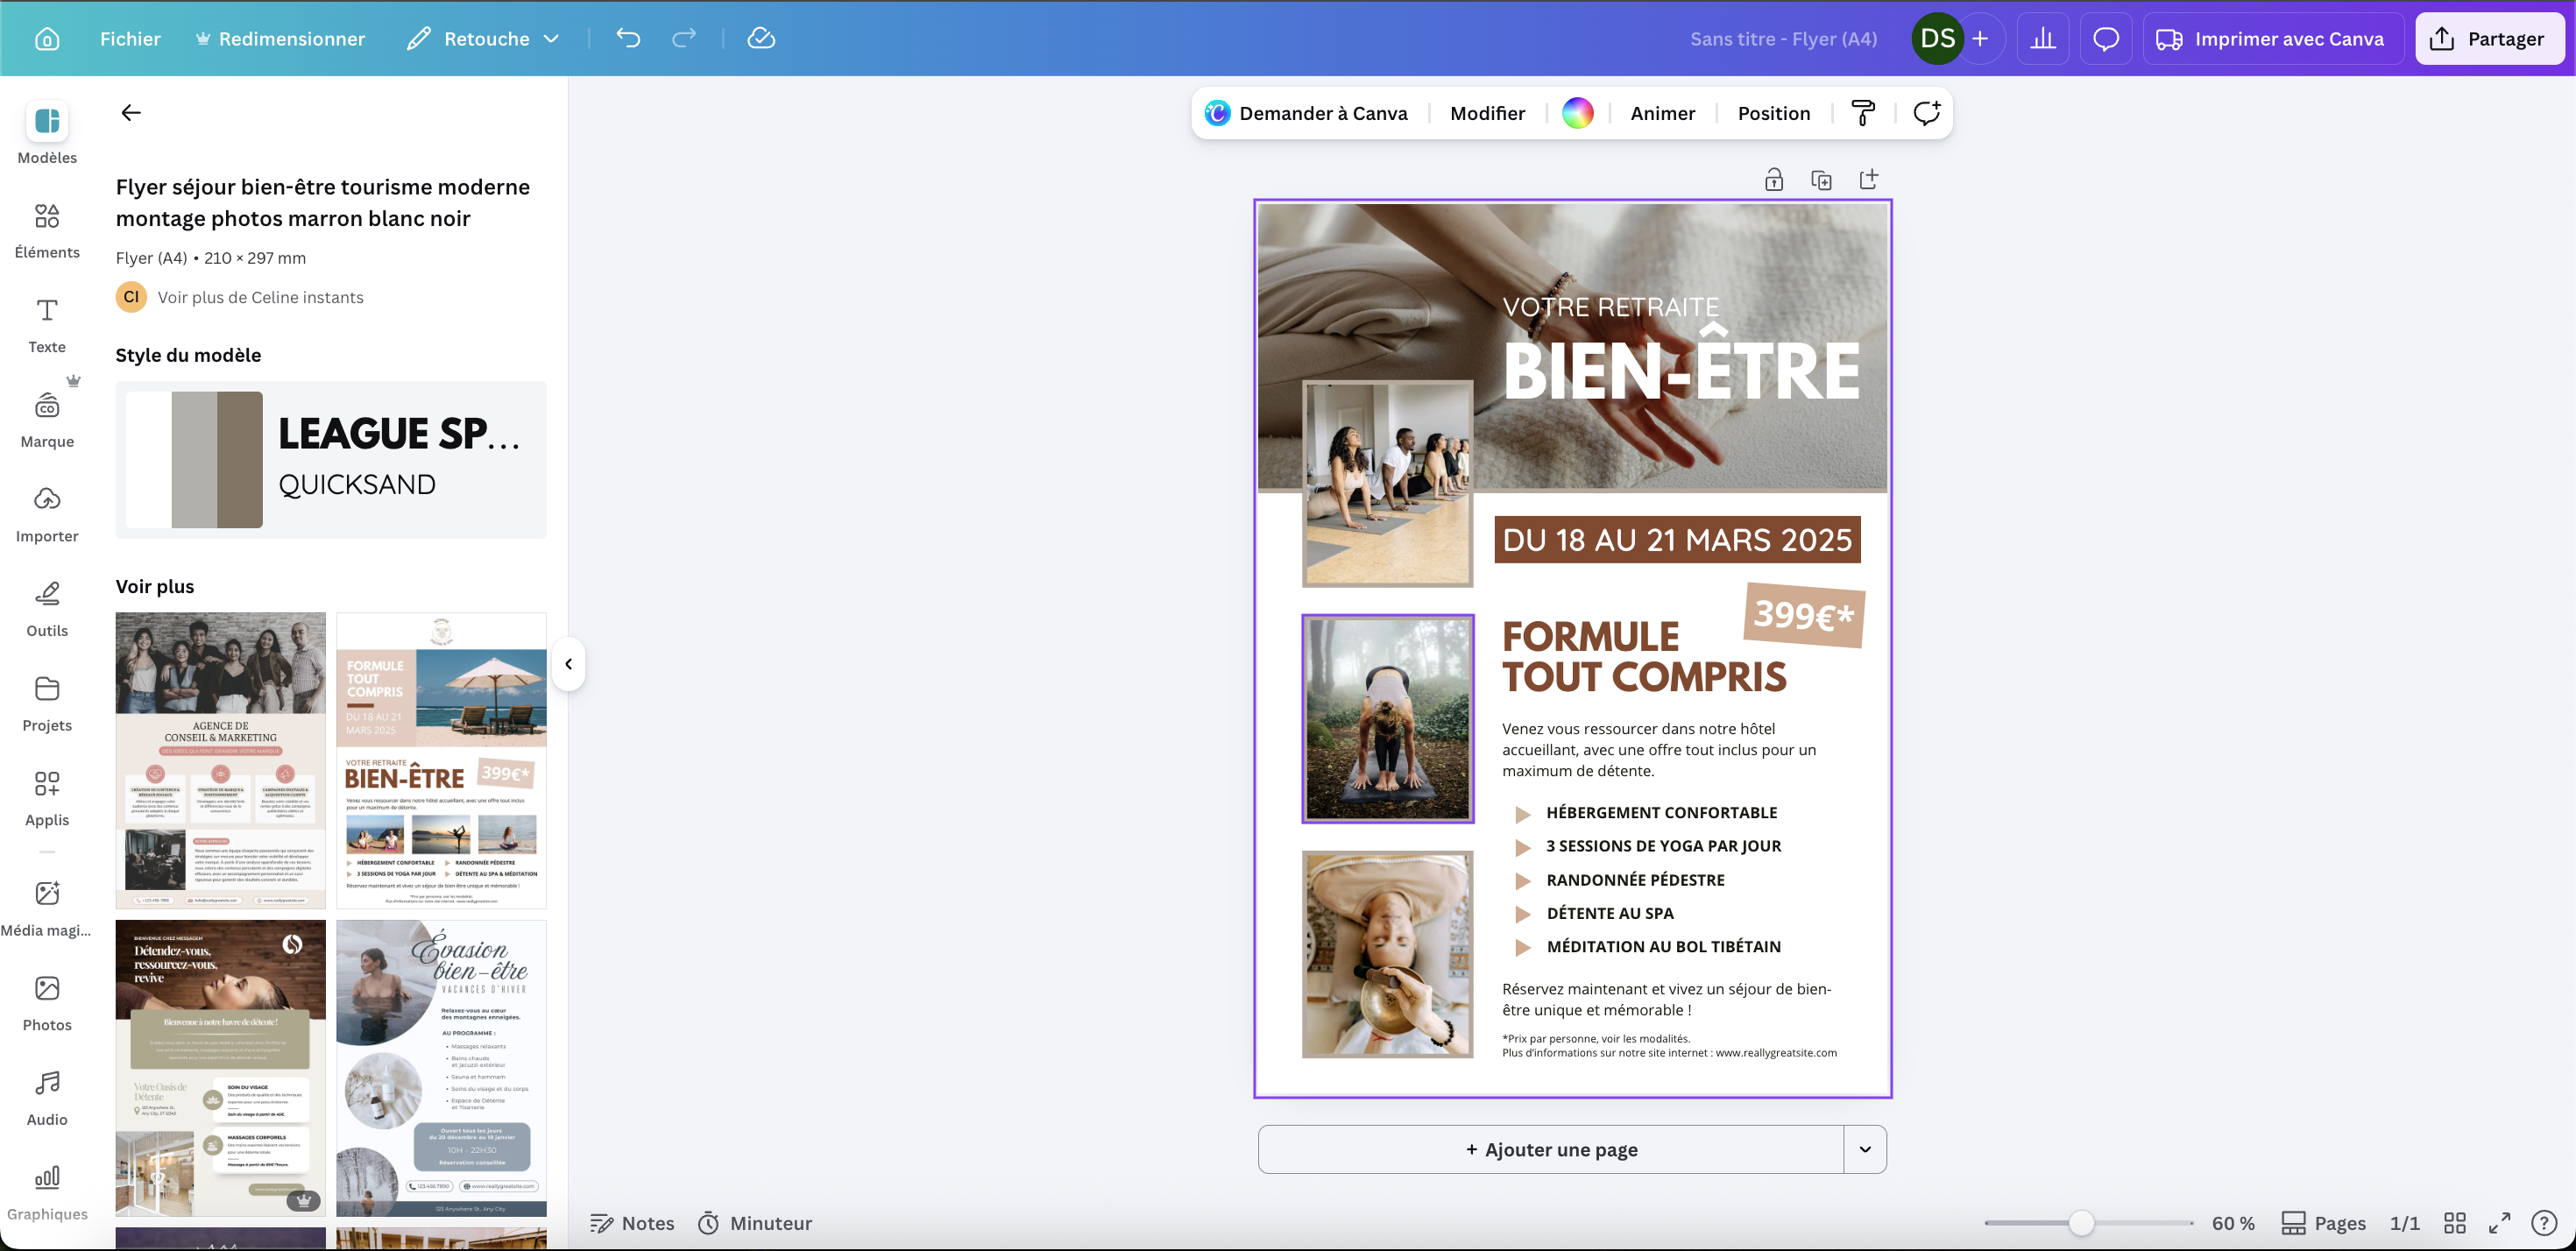Open the analytics bar chart icon
2576x1251 pixels.
click(x=2043, y=39)
